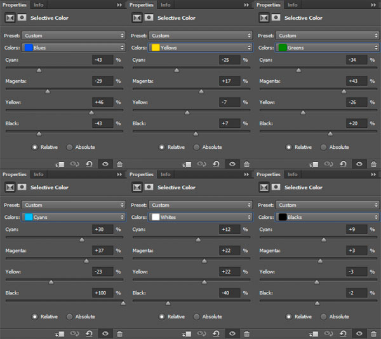This screenshot has height=339, width=381.
Task: Click the Black slider handle in the Cyans panel
Action: click(123, 303)
